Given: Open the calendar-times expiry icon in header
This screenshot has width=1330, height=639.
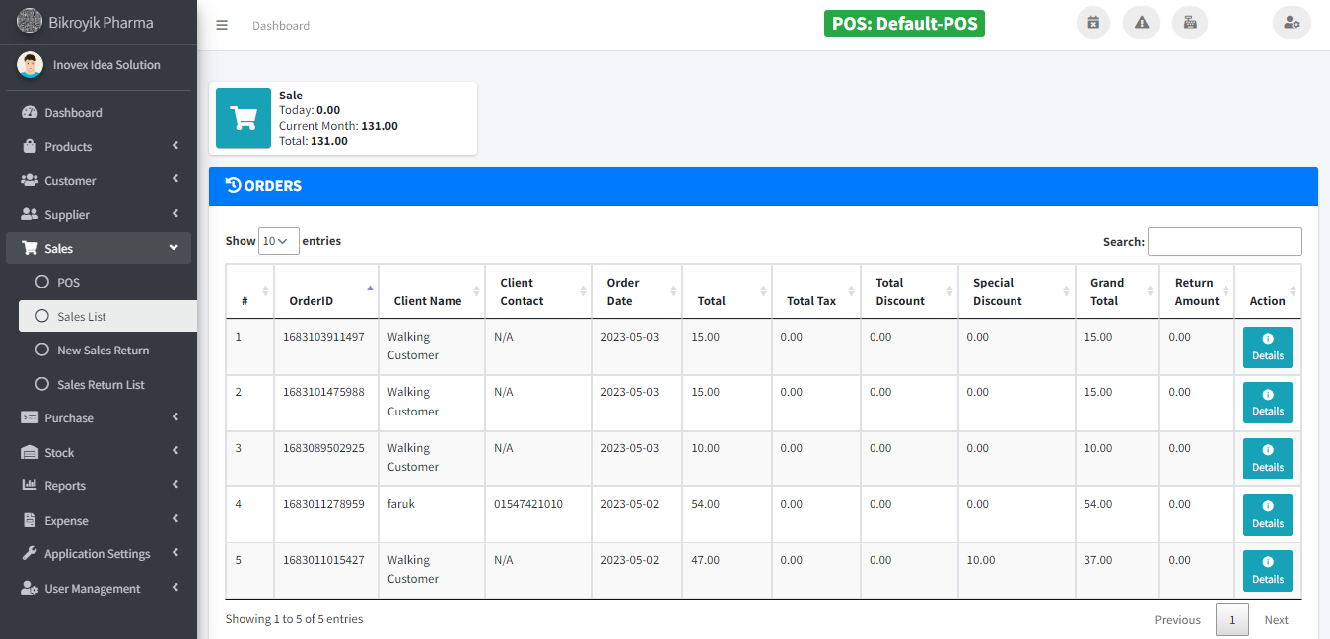Looking at the screenshot, I should click(1092, 23).
